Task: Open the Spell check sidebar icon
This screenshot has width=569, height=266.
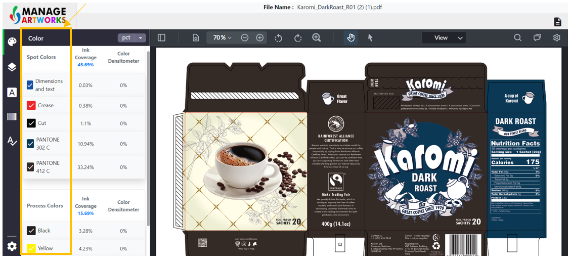Action: coord(12,142)
